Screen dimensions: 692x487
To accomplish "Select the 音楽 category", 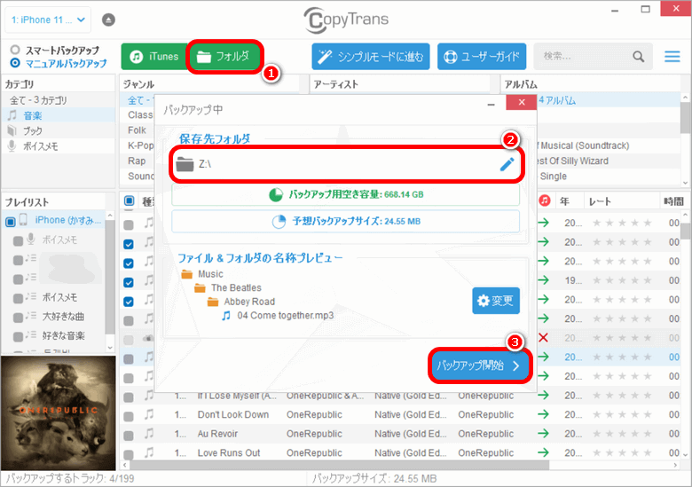I will click(x=59, y=115).
